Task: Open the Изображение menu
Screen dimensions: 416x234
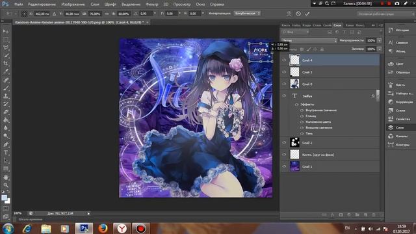Action: click(x=73, y=5)
